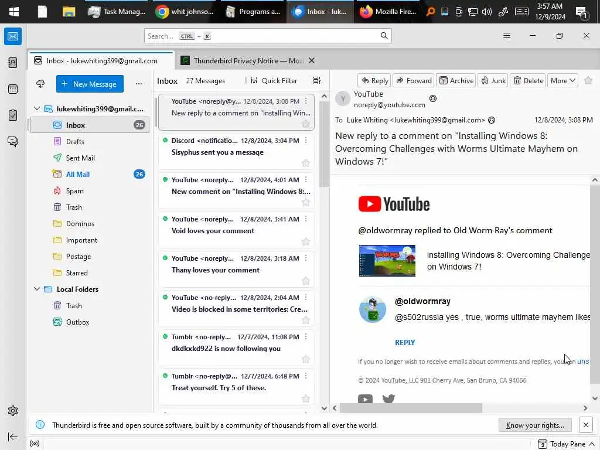Open the Today Pane toggle
Screen dimensions: 600x450
(567, 444)
